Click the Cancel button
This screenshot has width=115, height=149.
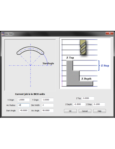pos(85,111)
